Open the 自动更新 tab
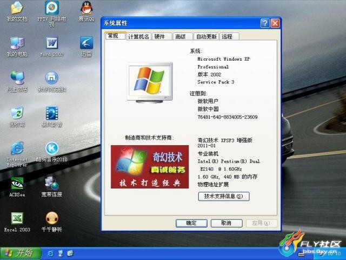Screen dimensions: 346x260 [x=207, y=37]
